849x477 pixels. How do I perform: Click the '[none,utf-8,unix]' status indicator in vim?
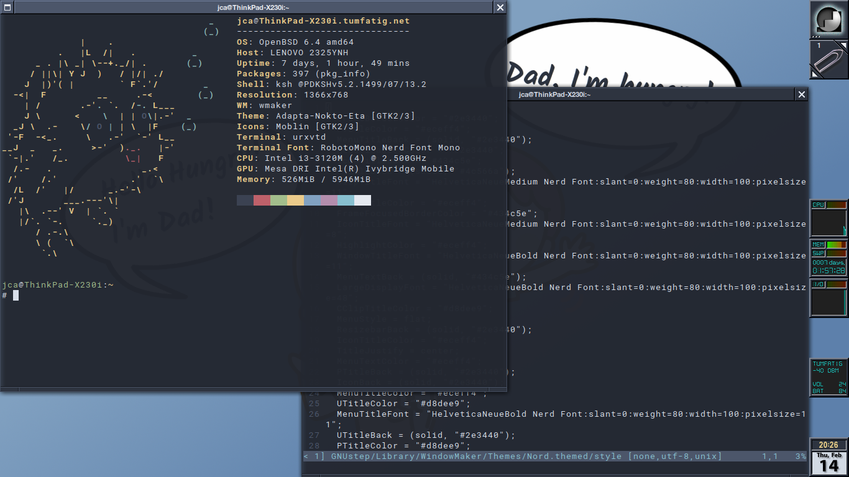pos(674,456)
